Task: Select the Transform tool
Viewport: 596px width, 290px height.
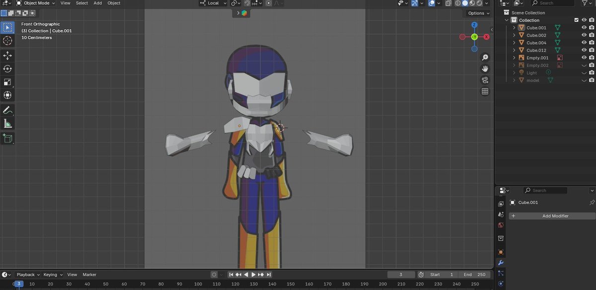Action: [x=7, y=95]
